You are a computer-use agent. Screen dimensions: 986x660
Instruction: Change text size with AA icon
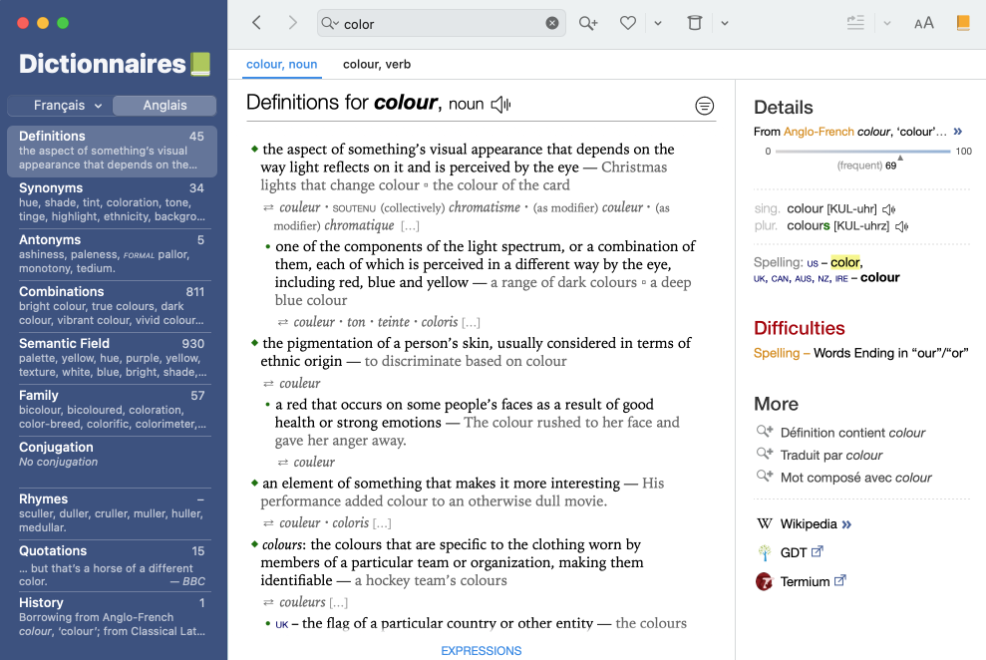point(923,23)
